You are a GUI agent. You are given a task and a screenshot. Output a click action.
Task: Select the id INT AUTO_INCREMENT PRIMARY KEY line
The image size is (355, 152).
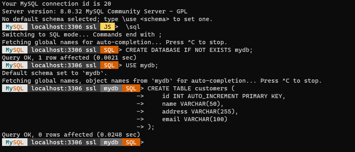[224, 96]
